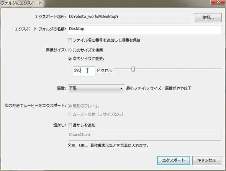226x171 pixels.
Task: Open the 画質 quality dropdown
Action: click(x=96, y=88)
